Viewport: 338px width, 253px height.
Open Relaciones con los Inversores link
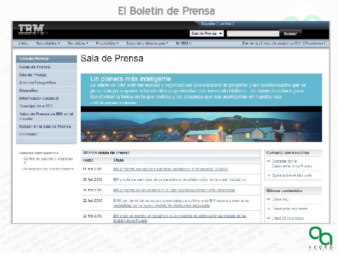point(48,169)
